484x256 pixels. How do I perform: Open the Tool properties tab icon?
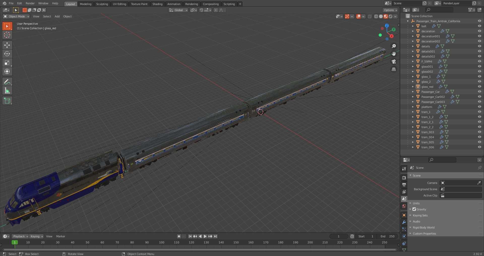click(404, 168)
